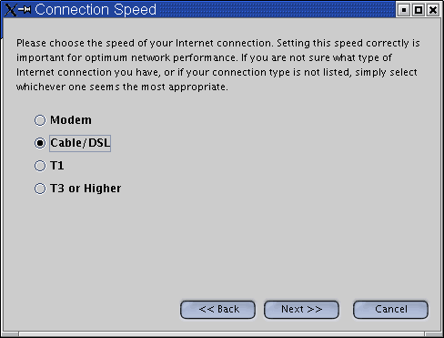Image resolution: width=444 pixels, height=338 pixels.
Task: Select the Modem radio button
Action: coord(40,120)
